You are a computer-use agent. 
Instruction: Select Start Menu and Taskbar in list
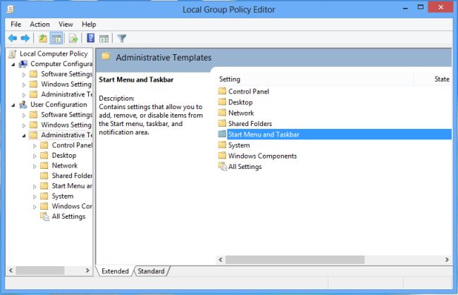point(335,134)
